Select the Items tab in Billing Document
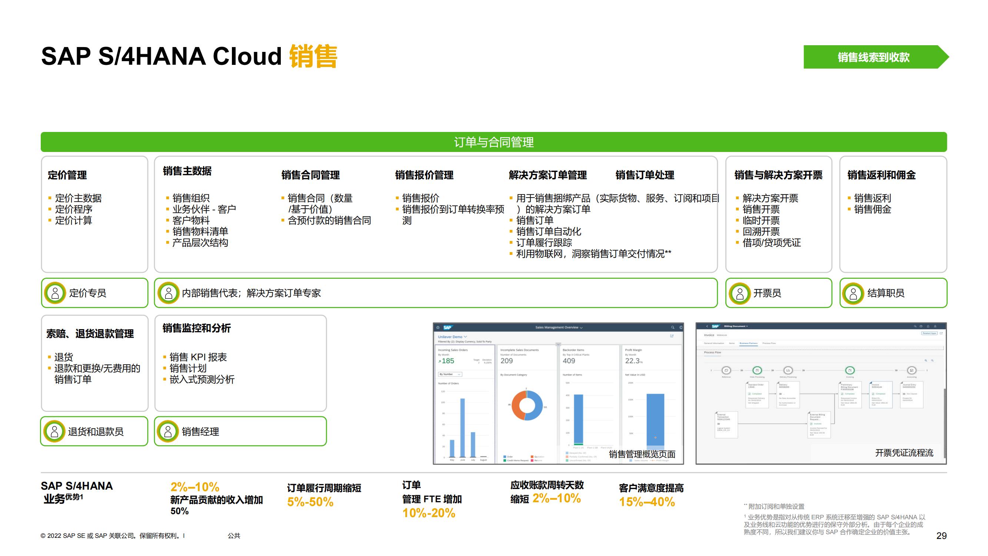The height and width of the screenshot is (556, 988). click(732, 343)
